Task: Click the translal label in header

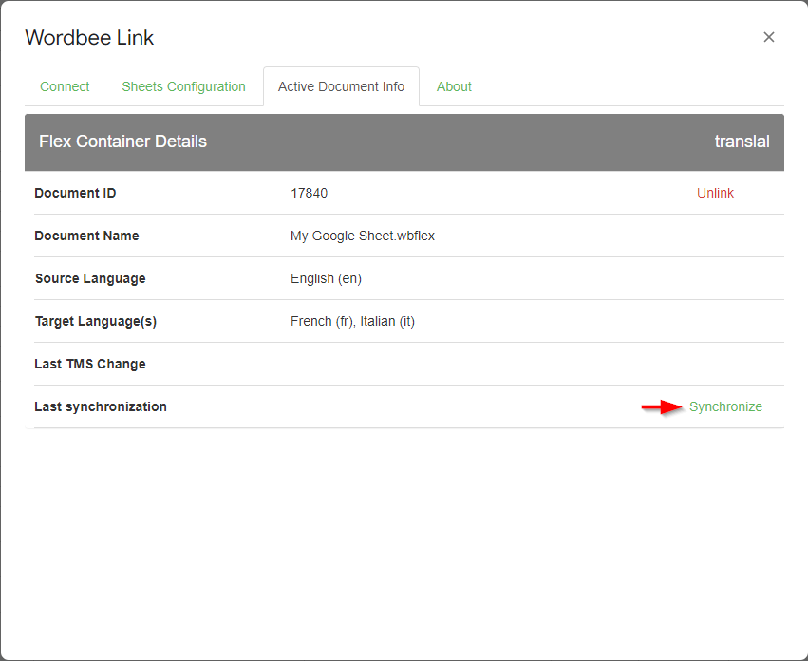Action: [742, 142]
